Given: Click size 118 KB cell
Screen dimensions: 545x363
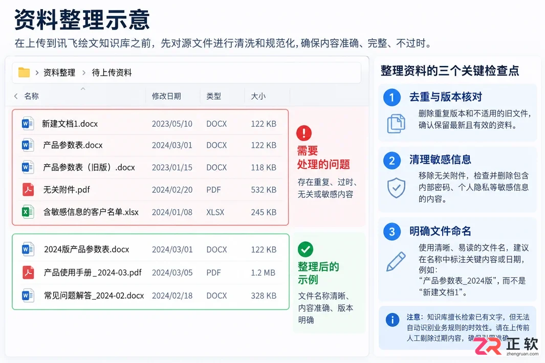Looking at the screenshot, I should 264,167.
